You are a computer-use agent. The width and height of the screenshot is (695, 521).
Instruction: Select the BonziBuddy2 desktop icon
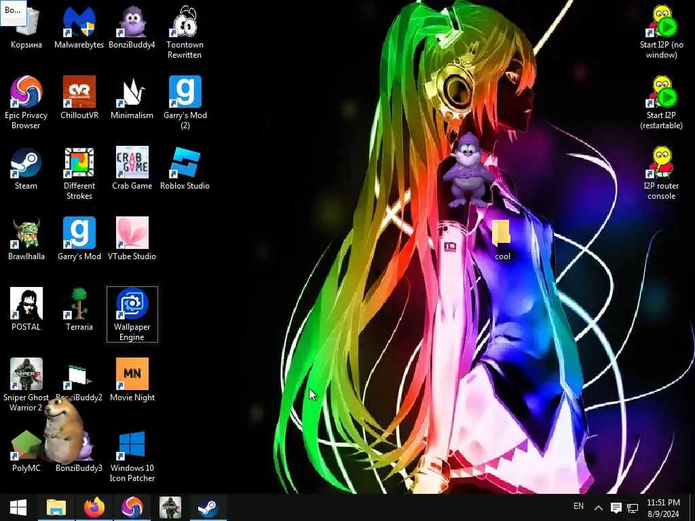tap(79, 380)
